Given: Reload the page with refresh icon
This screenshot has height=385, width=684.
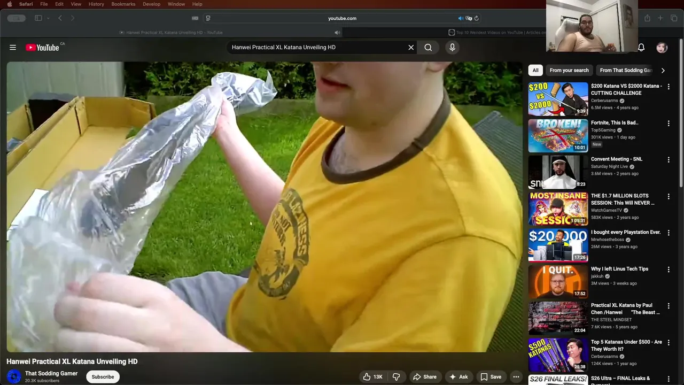Looking at the screenshot, I should click(476, 18).
